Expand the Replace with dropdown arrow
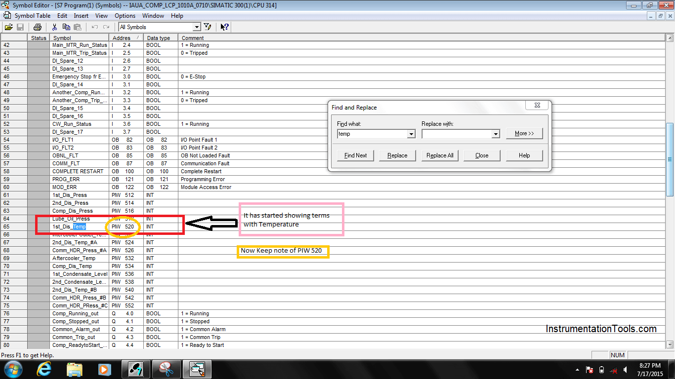 496,134
